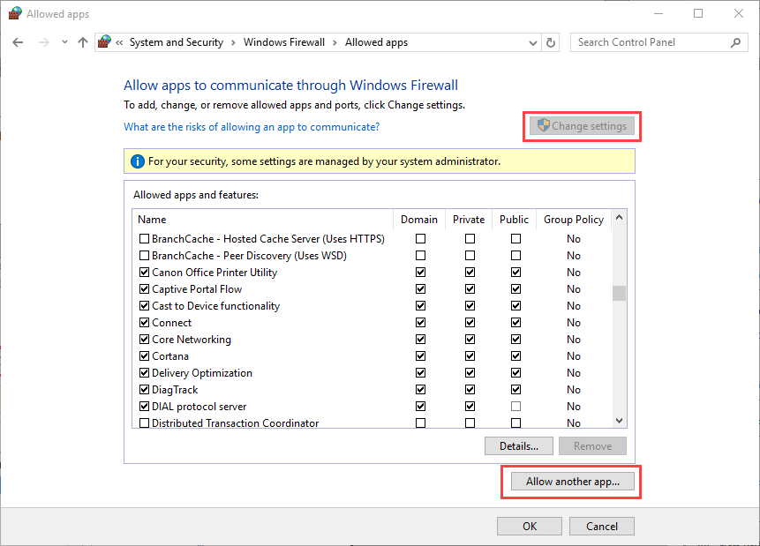Go to Windows Firewall breadcrumb

(284, 42)
